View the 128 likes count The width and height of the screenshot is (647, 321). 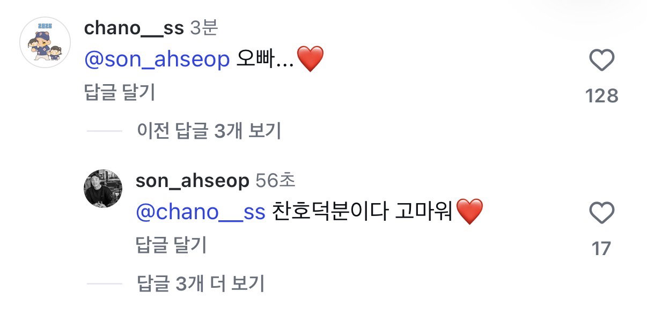pos(602,96)
